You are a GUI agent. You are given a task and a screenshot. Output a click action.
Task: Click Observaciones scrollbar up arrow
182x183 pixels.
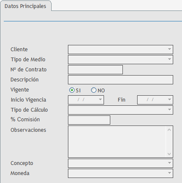(x=169, y=130)
